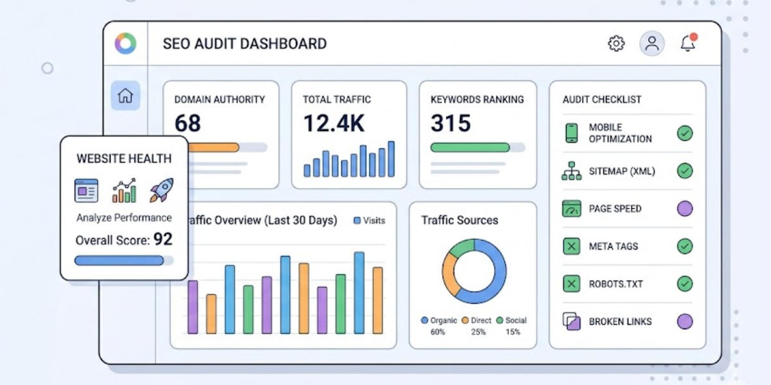Open the settings gear icon

click(616, 44)
